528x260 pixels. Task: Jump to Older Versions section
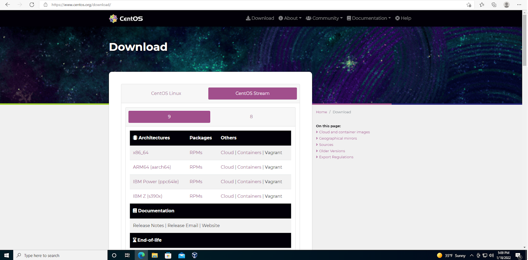[332, 151]
